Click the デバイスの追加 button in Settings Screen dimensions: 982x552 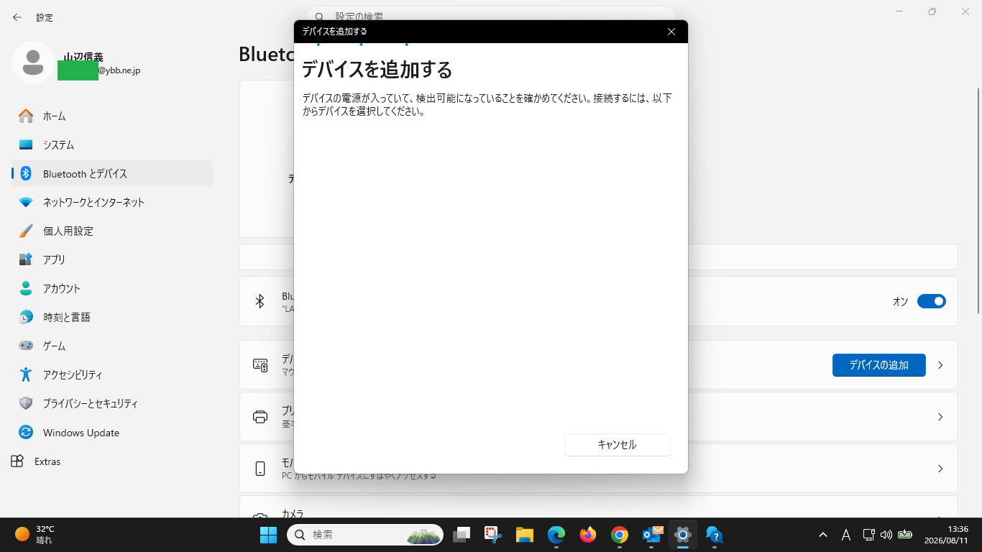[878, 365]
